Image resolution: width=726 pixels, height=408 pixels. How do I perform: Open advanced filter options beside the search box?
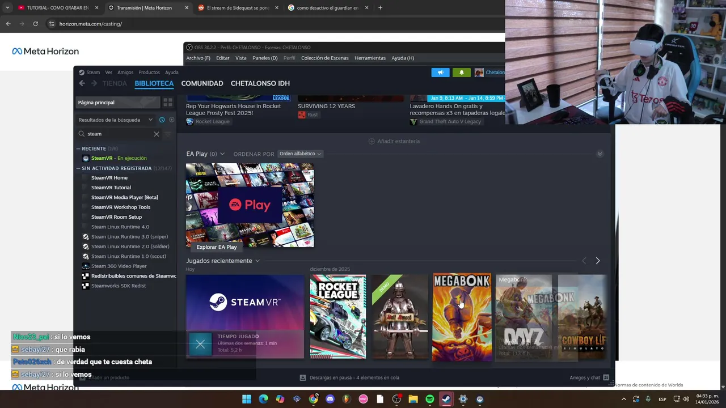[x=167, y=134]
